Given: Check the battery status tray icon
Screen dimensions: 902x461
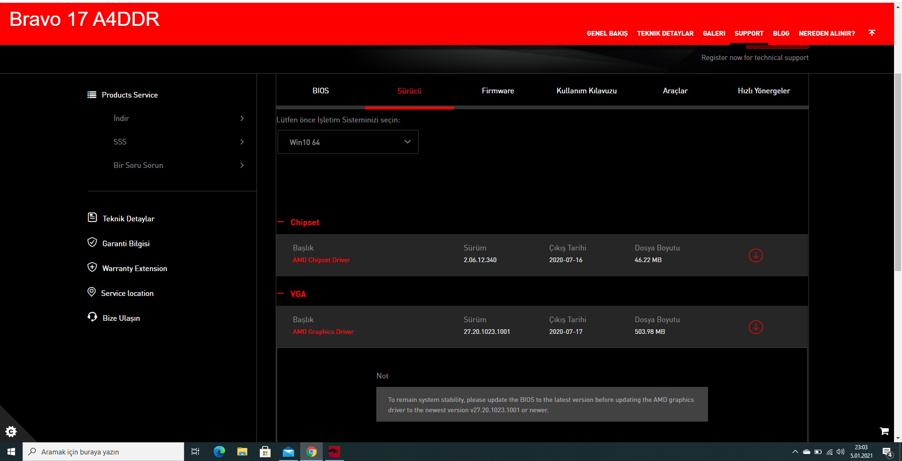Looking at the screenshot, I should tap(818, 452).
